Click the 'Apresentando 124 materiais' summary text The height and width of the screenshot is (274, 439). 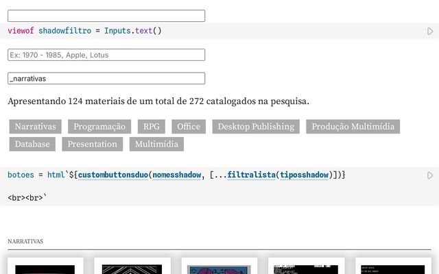158,101
